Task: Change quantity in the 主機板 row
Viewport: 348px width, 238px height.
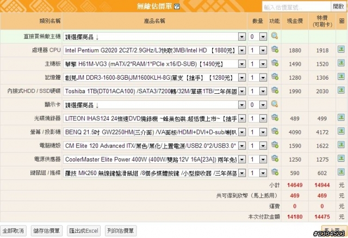Action: (x=257, y=64)
